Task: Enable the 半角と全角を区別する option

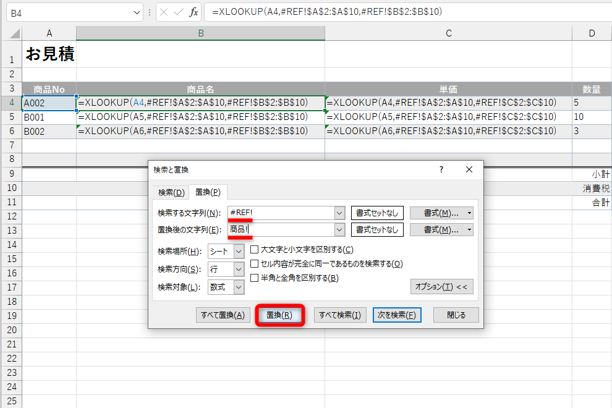Action: [254, 278]
